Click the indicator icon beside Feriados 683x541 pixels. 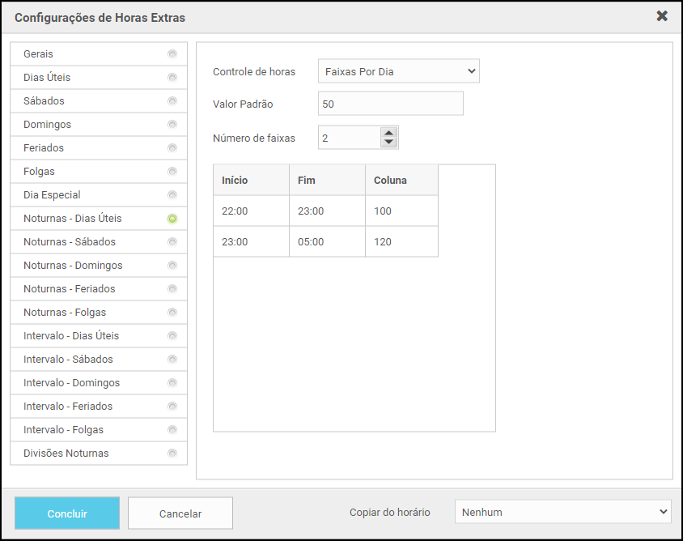172,148
